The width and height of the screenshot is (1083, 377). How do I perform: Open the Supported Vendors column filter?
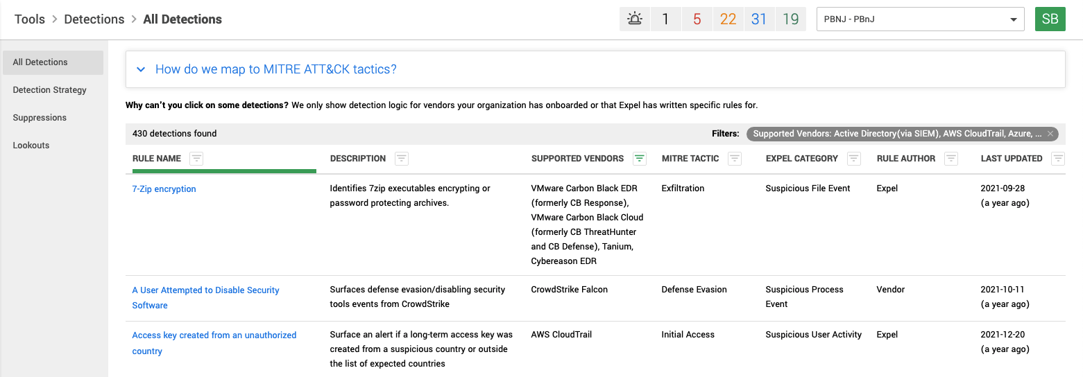point(640,159)
